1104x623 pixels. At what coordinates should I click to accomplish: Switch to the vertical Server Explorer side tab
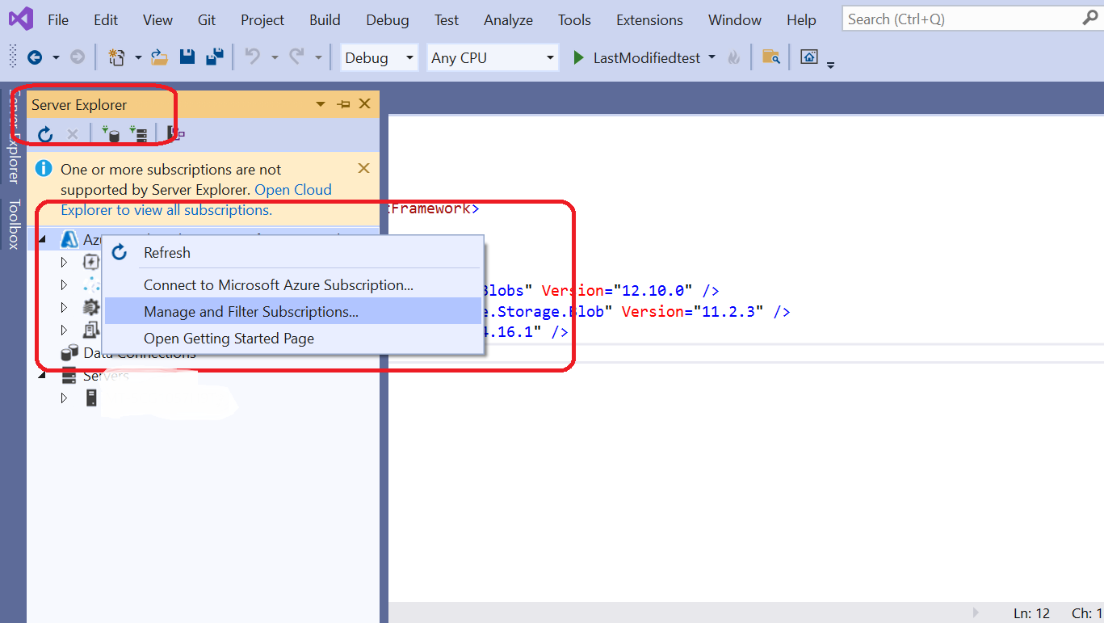(x=14, y=137)
